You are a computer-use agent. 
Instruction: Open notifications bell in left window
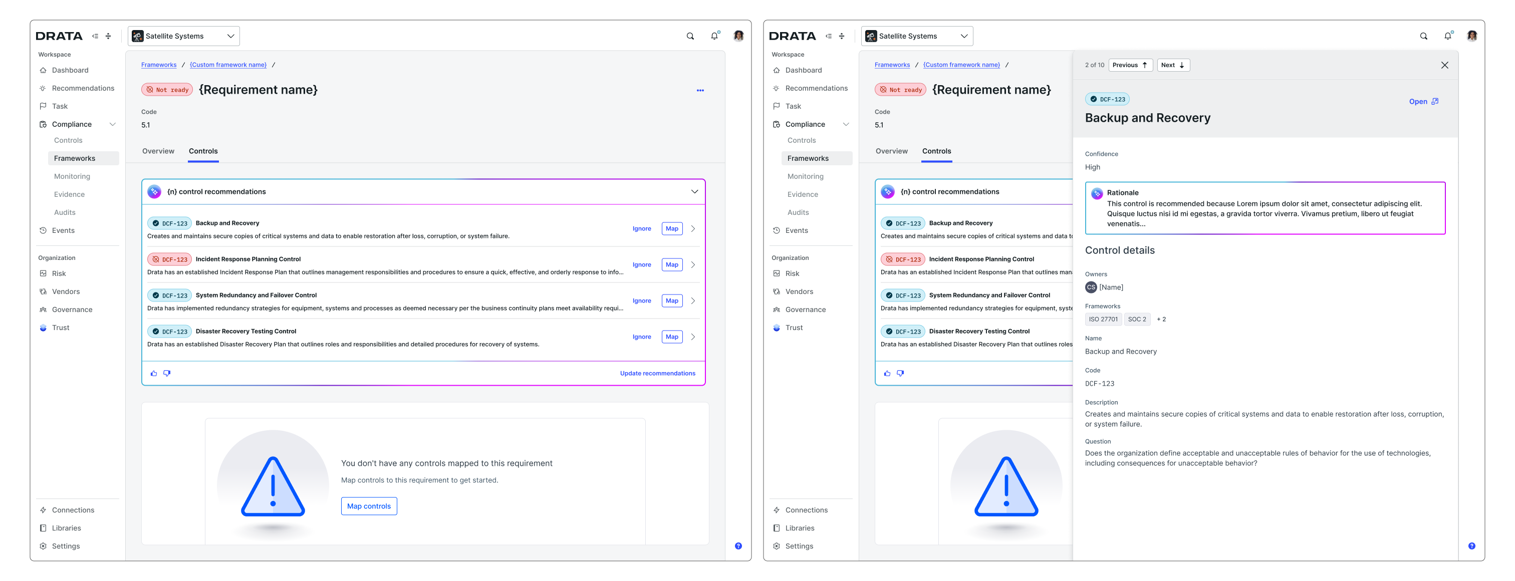pyautogui.click(x=714, y=36)
